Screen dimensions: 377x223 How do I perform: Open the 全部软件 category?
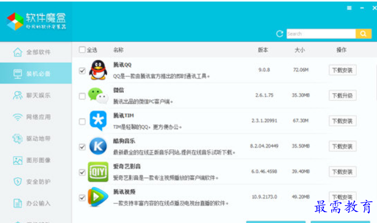[36, 52]
